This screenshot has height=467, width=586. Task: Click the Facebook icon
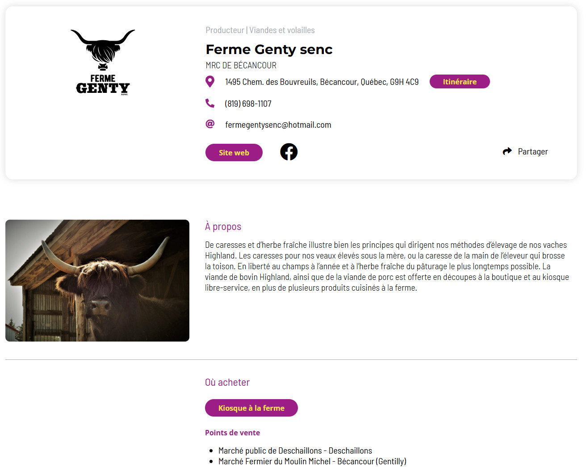(x=289, y=152)
